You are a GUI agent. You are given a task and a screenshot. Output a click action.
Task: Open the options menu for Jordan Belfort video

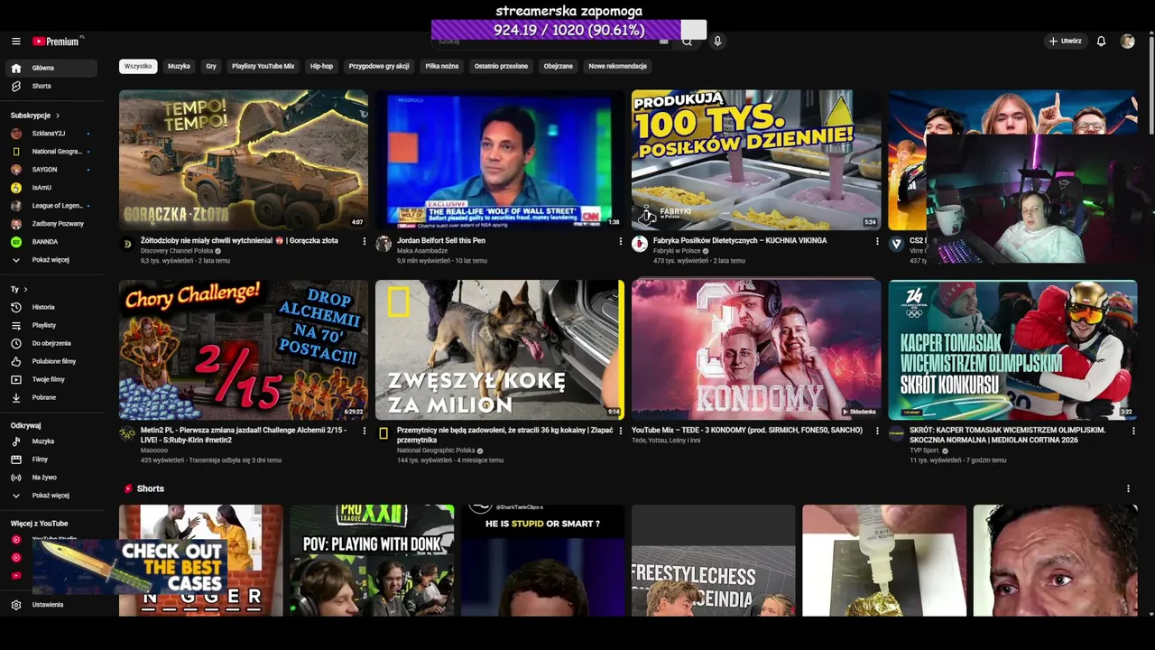coord(621,242)
